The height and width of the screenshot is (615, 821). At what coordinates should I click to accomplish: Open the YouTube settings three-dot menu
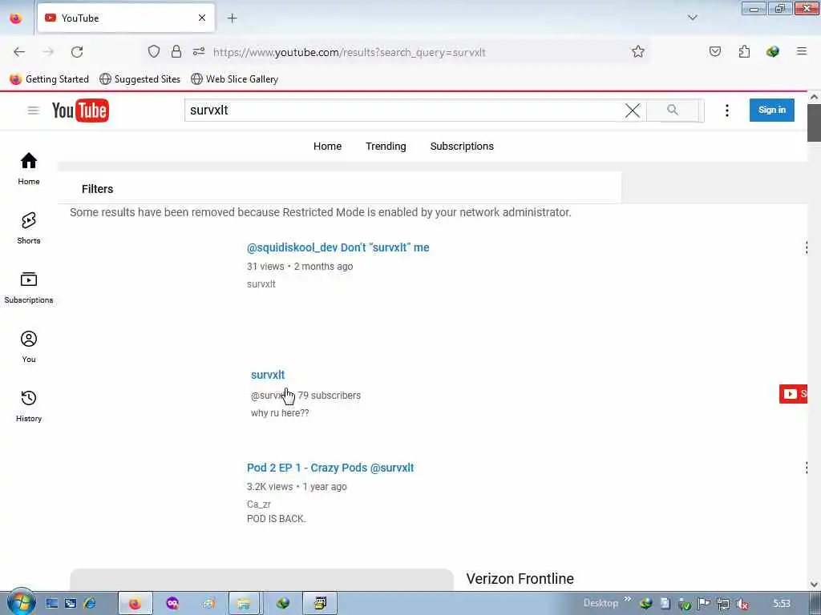pyautogui.click(x=726, y=111)
